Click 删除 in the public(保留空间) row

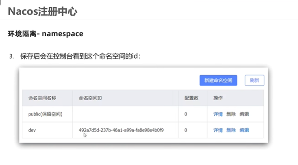231,114
